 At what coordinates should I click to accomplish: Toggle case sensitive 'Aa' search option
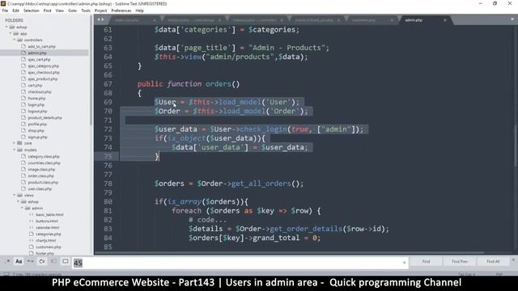pyautogui.click(x=19, y=262)
